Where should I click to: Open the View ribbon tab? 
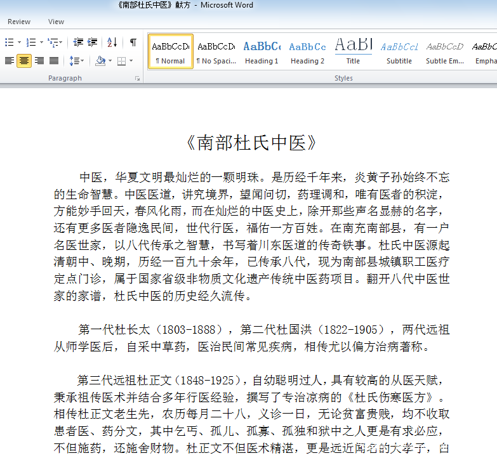click(56, 22)
